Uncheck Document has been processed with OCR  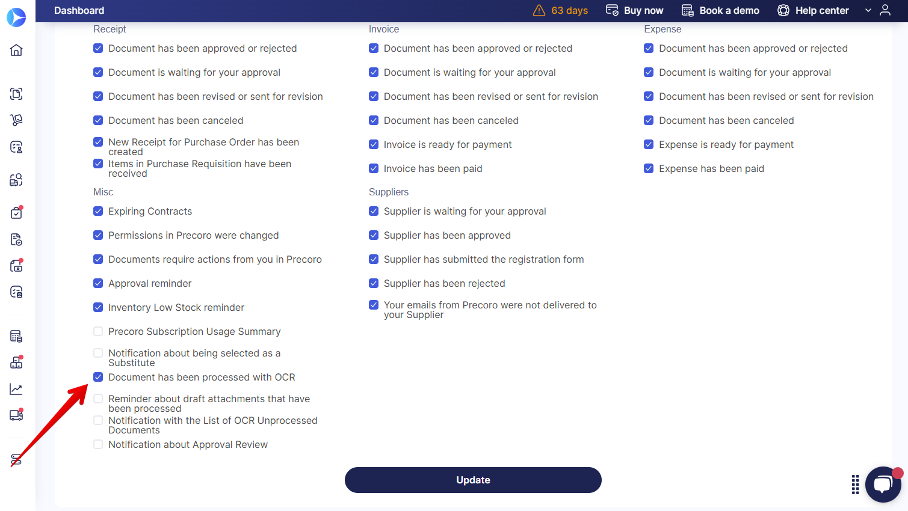98,377
